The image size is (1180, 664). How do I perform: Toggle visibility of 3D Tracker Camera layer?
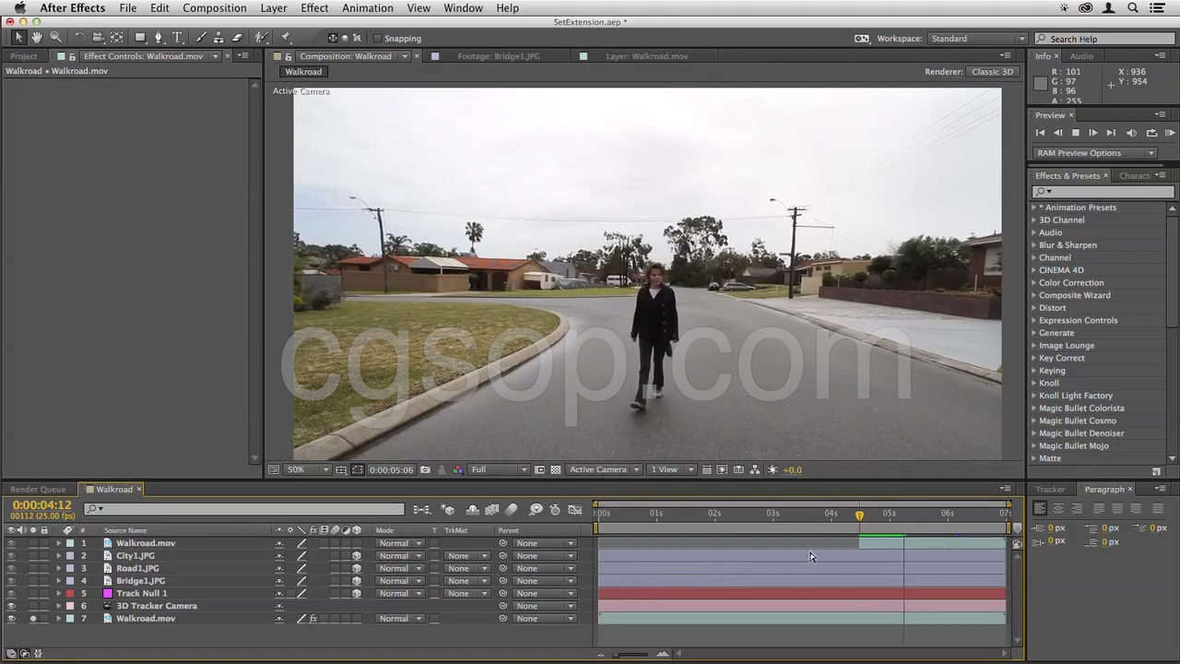pos(11,606)
